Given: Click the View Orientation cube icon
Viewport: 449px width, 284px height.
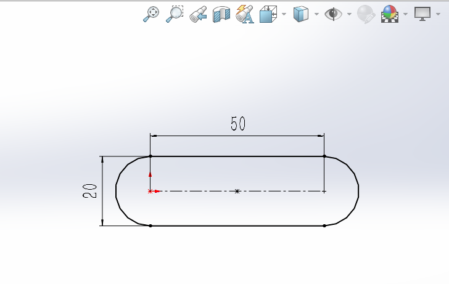Looking at the screenshot, I should coord(268,14).
